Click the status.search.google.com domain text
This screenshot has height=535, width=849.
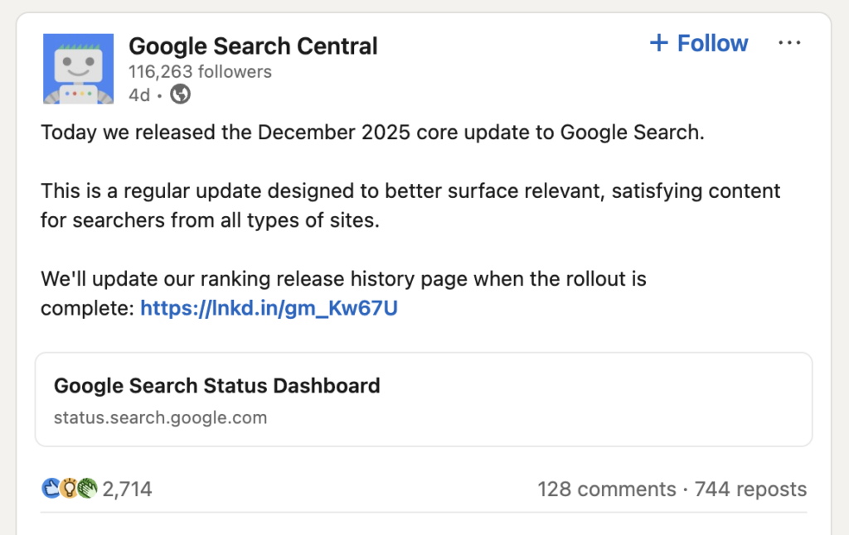(x=159, y=417)
